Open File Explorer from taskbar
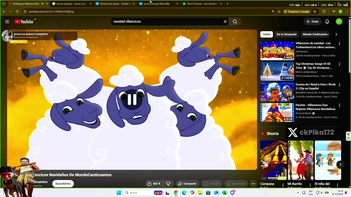Viewport: 351px width, 197px height. tap(200, 193)
